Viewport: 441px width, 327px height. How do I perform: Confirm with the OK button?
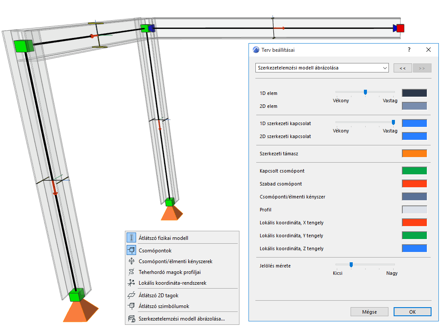pyautogui.click(x=412, y=312)
